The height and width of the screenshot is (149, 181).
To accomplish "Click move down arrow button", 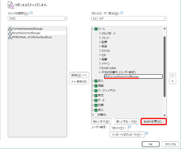I will [x=173, y=81].
